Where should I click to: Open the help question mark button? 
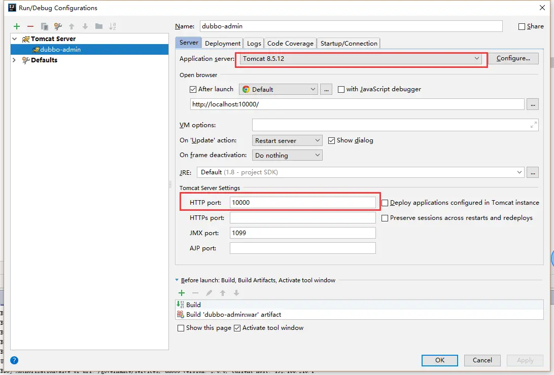pyautogui.click(x=14, y=360)
